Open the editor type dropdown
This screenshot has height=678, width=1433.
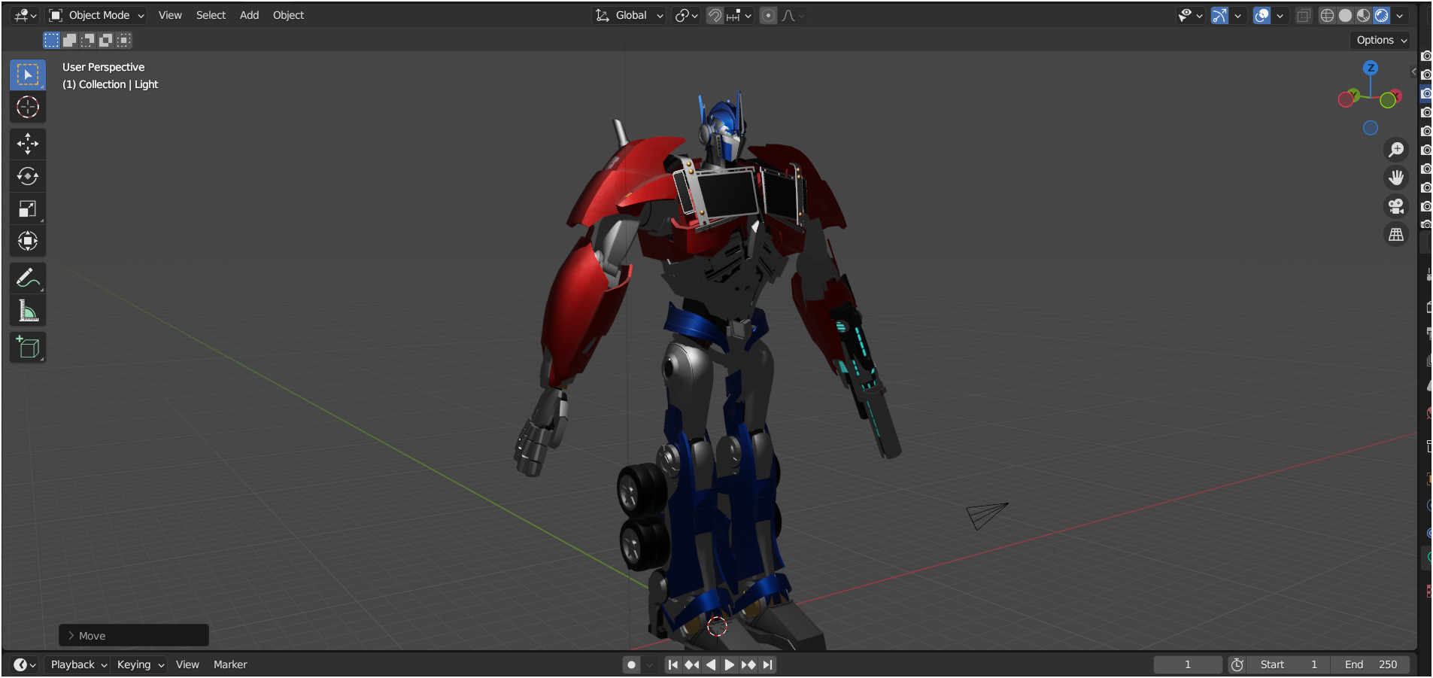25,15
